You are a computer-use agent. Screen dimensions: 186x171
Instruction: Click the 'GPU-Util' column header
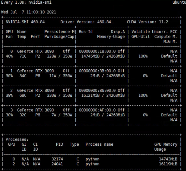[140, 37]
